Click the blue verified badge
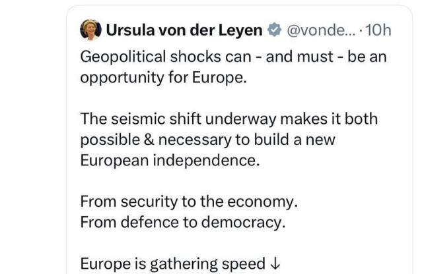This screenshot has height=274, width=422. coord(273,30)
